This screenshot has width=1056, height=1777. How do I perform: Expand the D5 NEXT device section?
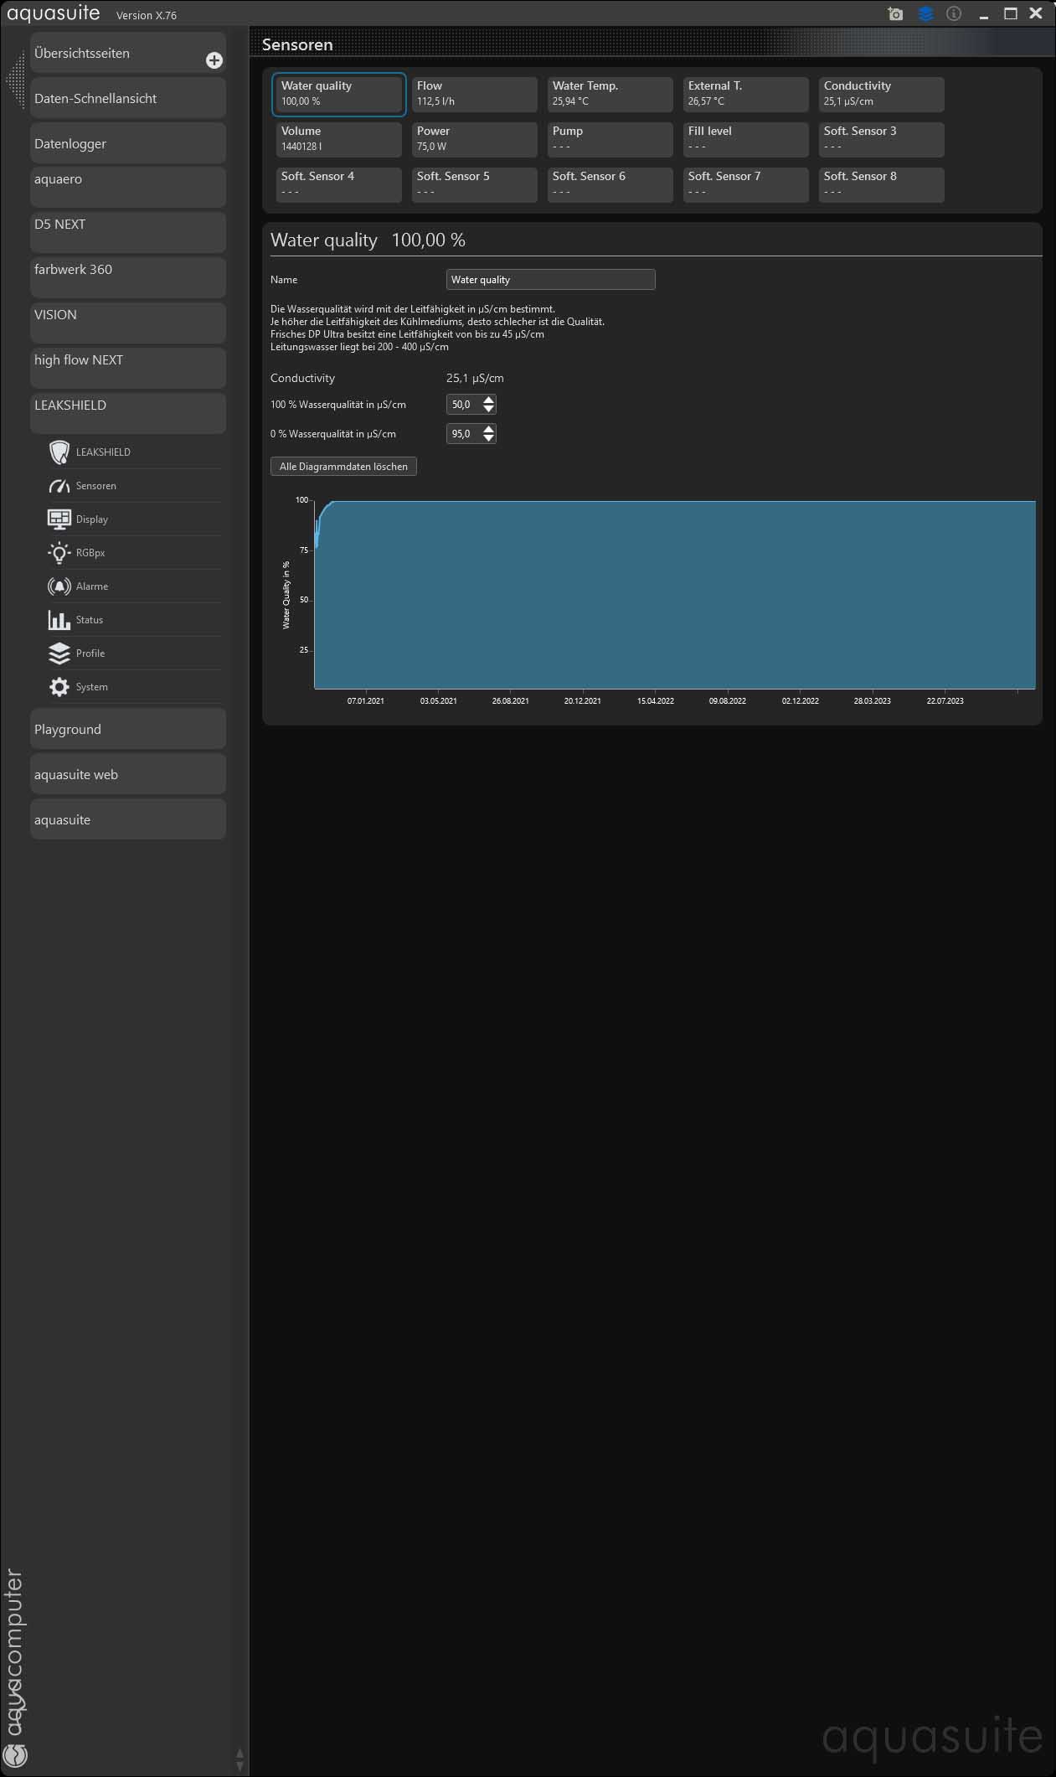(128, 232)
